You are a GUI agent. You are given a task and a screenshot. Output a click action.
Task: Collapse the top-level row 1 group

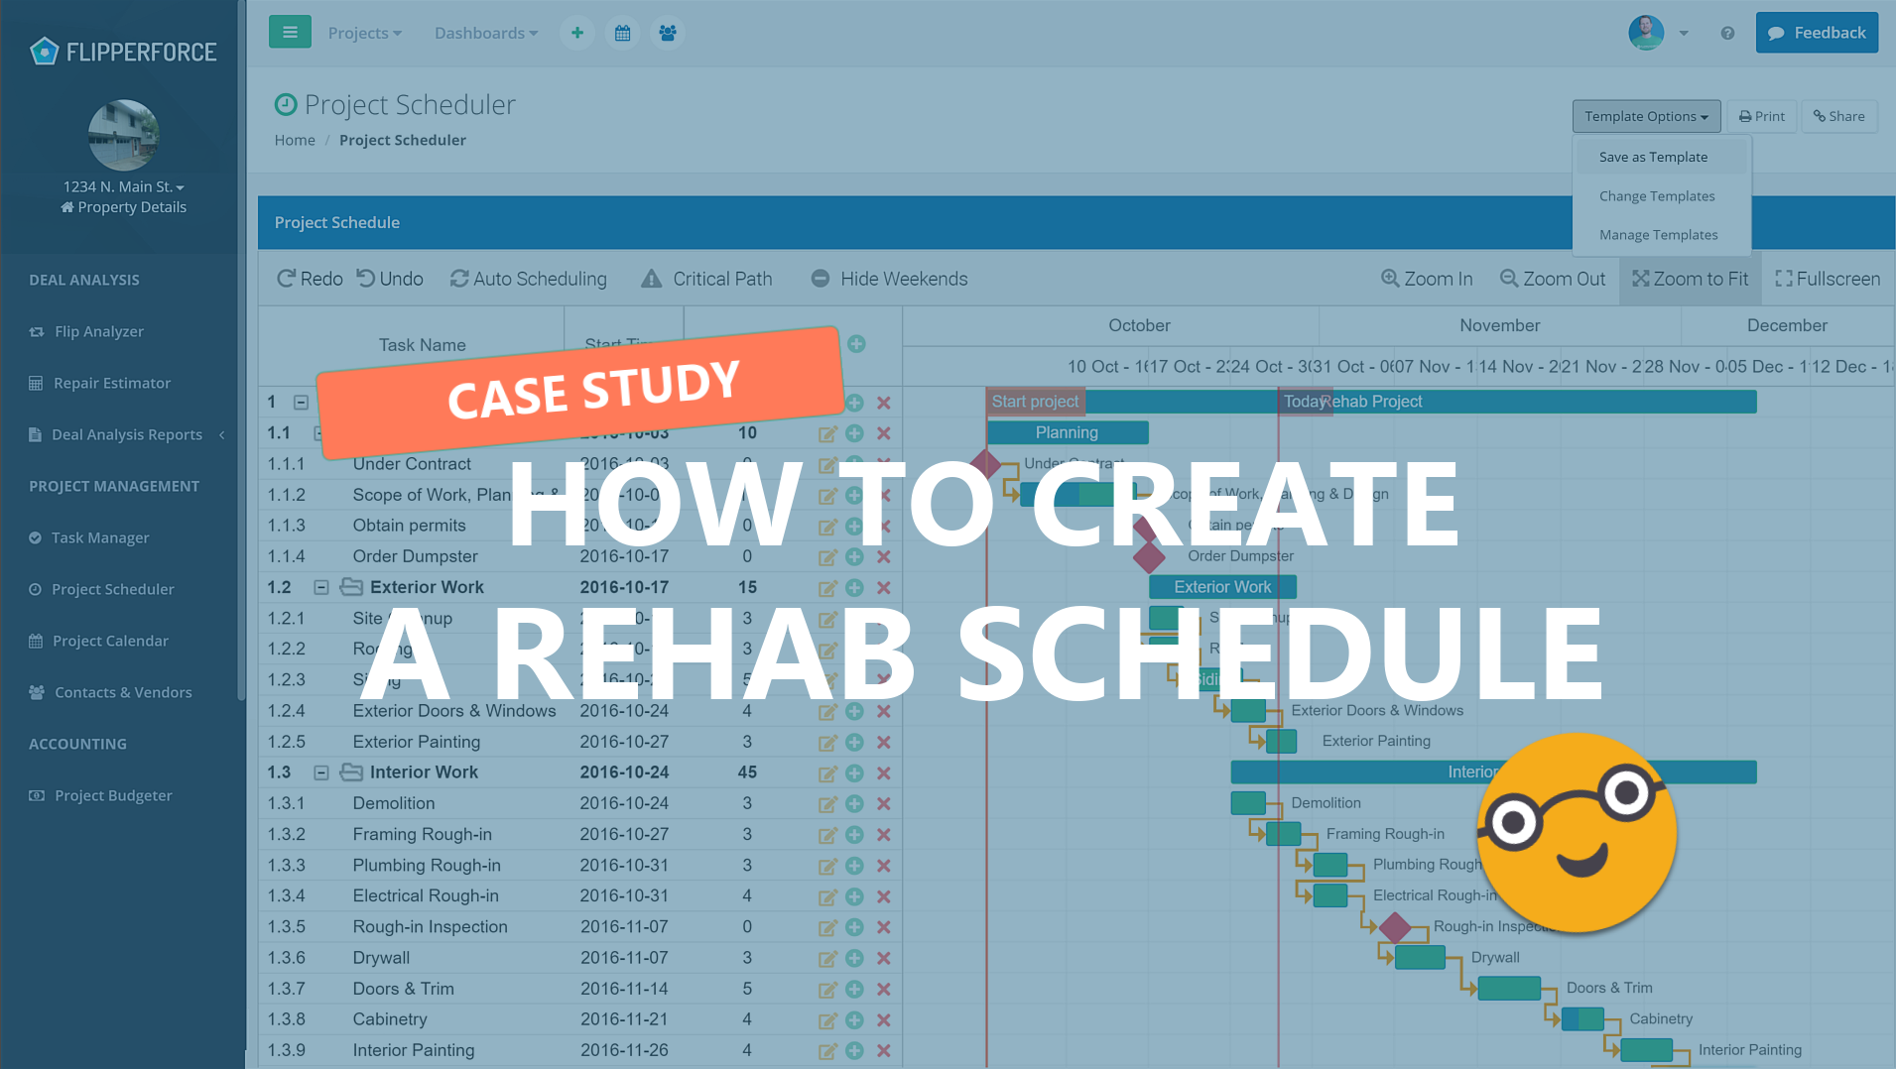coord(301,403)
